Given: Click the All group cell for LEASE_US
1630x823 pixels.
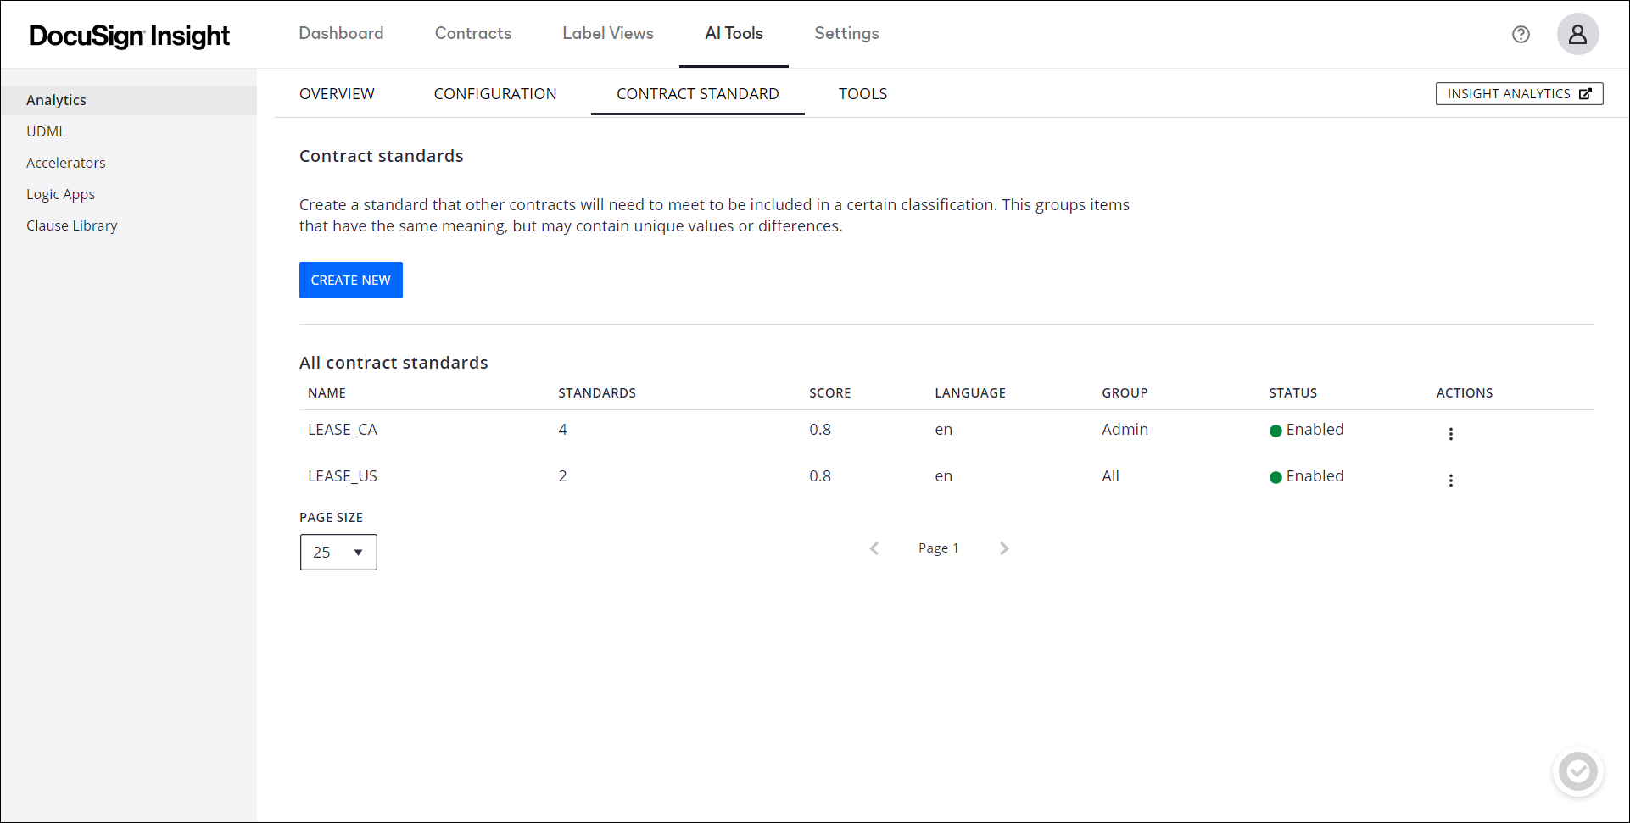Looking at the screenshot, I should 1110,476.
